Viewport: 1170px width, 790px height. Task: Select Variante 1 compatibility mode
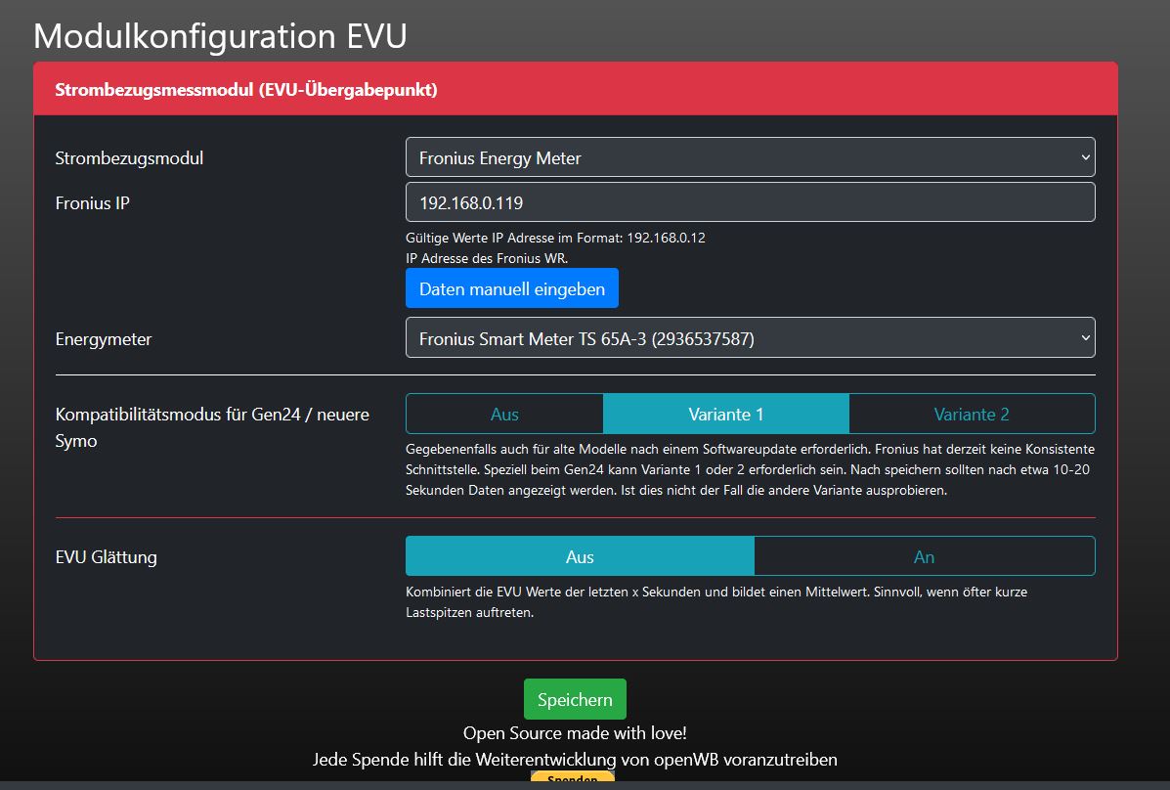725,414
